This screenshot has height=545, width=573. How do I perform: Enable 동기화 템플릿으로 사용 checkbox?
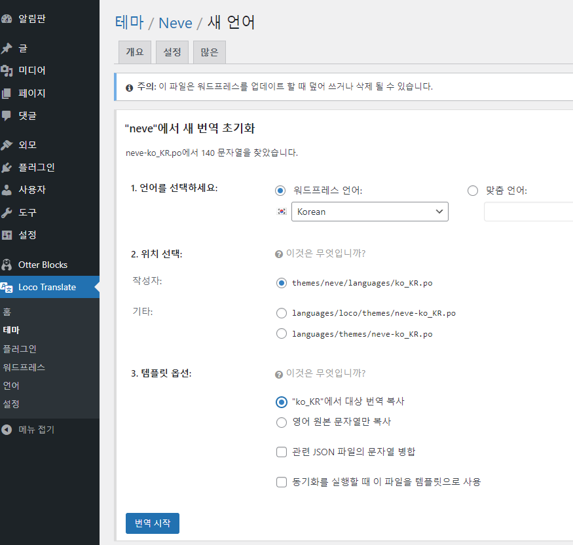coord(282,482)
